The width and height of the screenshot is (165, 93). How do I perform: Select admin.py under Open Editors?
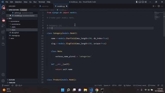pos(22,13)
